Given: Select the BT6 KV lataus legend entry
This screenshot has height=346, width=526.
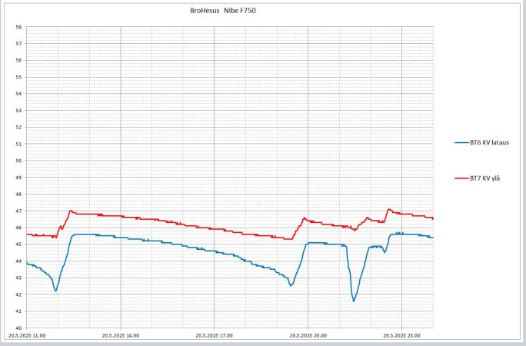Looking at the screenshot, I should [481, 142].
